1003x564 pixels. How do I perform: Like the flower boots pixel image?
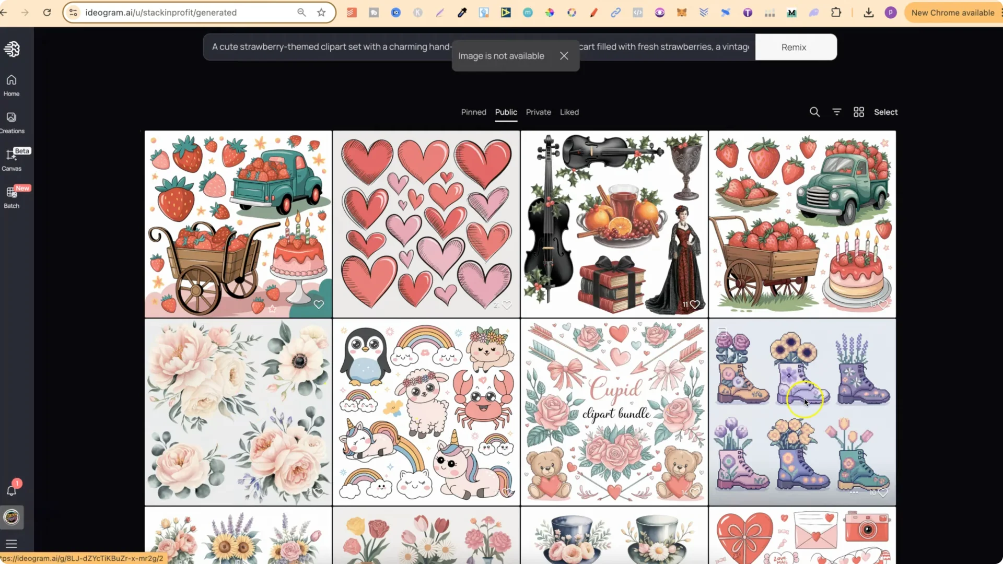click(x=883, y=492)
